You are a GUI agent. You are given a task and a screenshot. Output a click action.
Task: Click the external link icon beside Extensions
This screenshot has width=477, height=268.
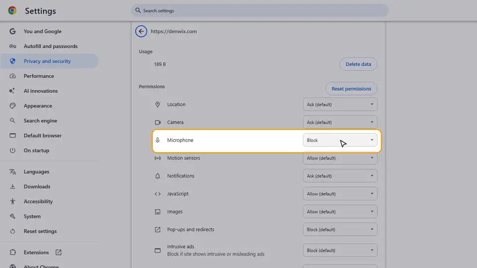click(x=59, y=252)
